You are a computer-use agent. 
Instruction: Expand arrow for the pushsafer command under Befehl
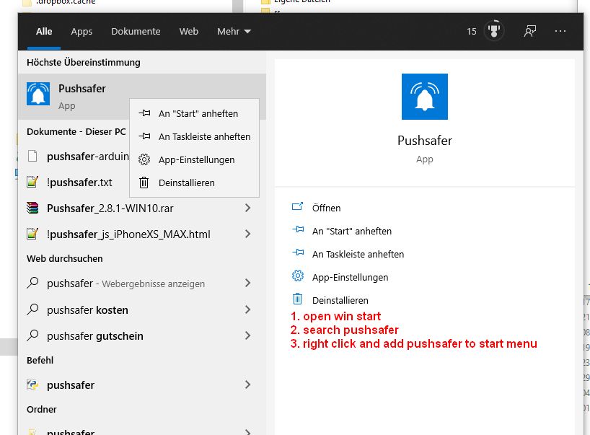tap(247, 385)
